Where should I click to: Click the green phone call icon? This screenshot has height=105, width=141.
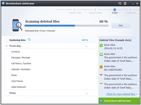pyautogui.click(x=101, y=45)
